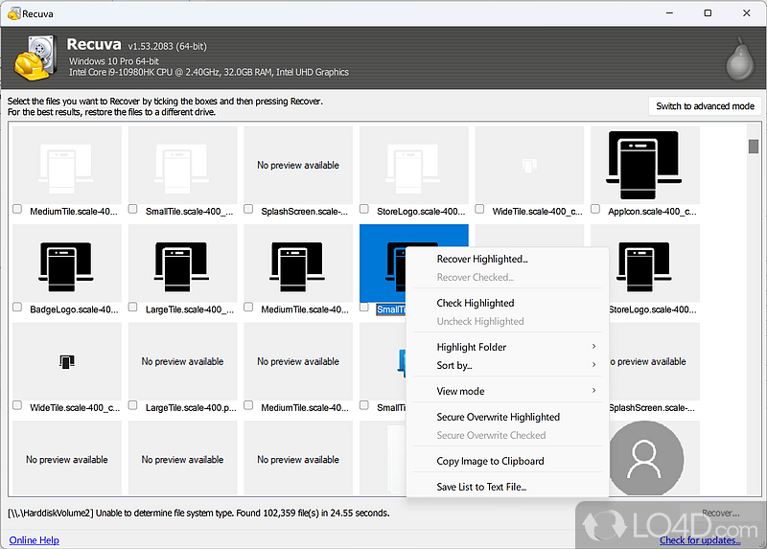767x549 pixels.
Task: Select the faded SmallTile.scale-400_ thumbnail in the top row
Action: point(182,165)
